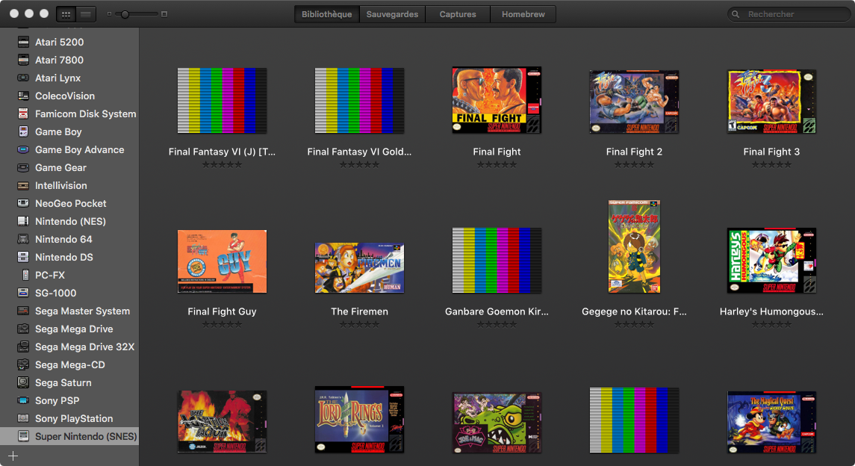
Task: Select the Final Fight 2 cover art
Action: tap(634, 102)
